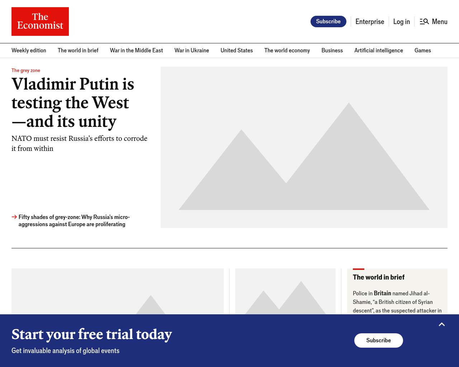Screen dimensions: 459x367
Task: Click the red arrow beside Fifty shades article
Action: coord(14,217)
